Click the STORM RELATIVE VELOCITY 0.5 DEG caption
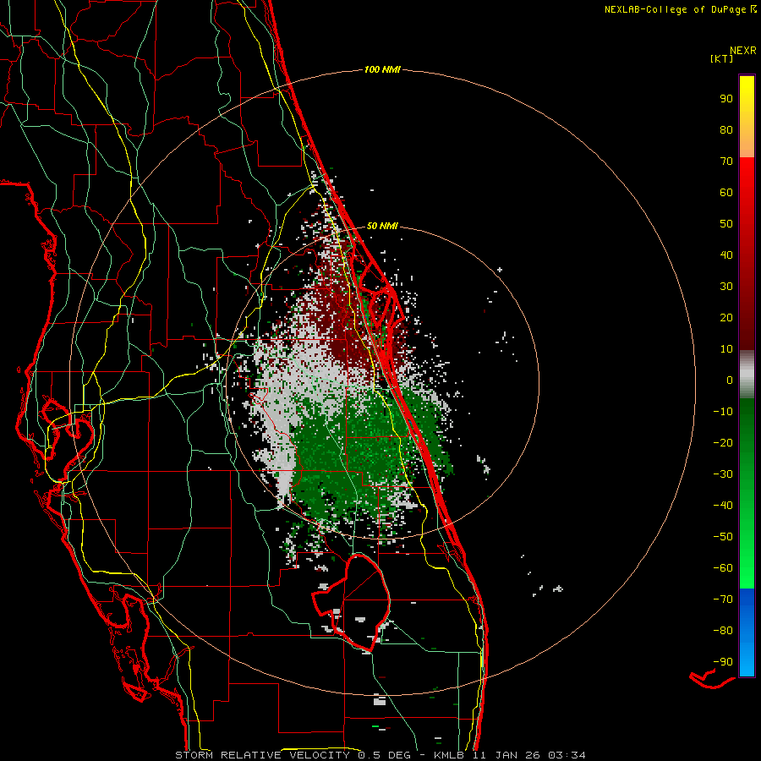 [293, 755]
